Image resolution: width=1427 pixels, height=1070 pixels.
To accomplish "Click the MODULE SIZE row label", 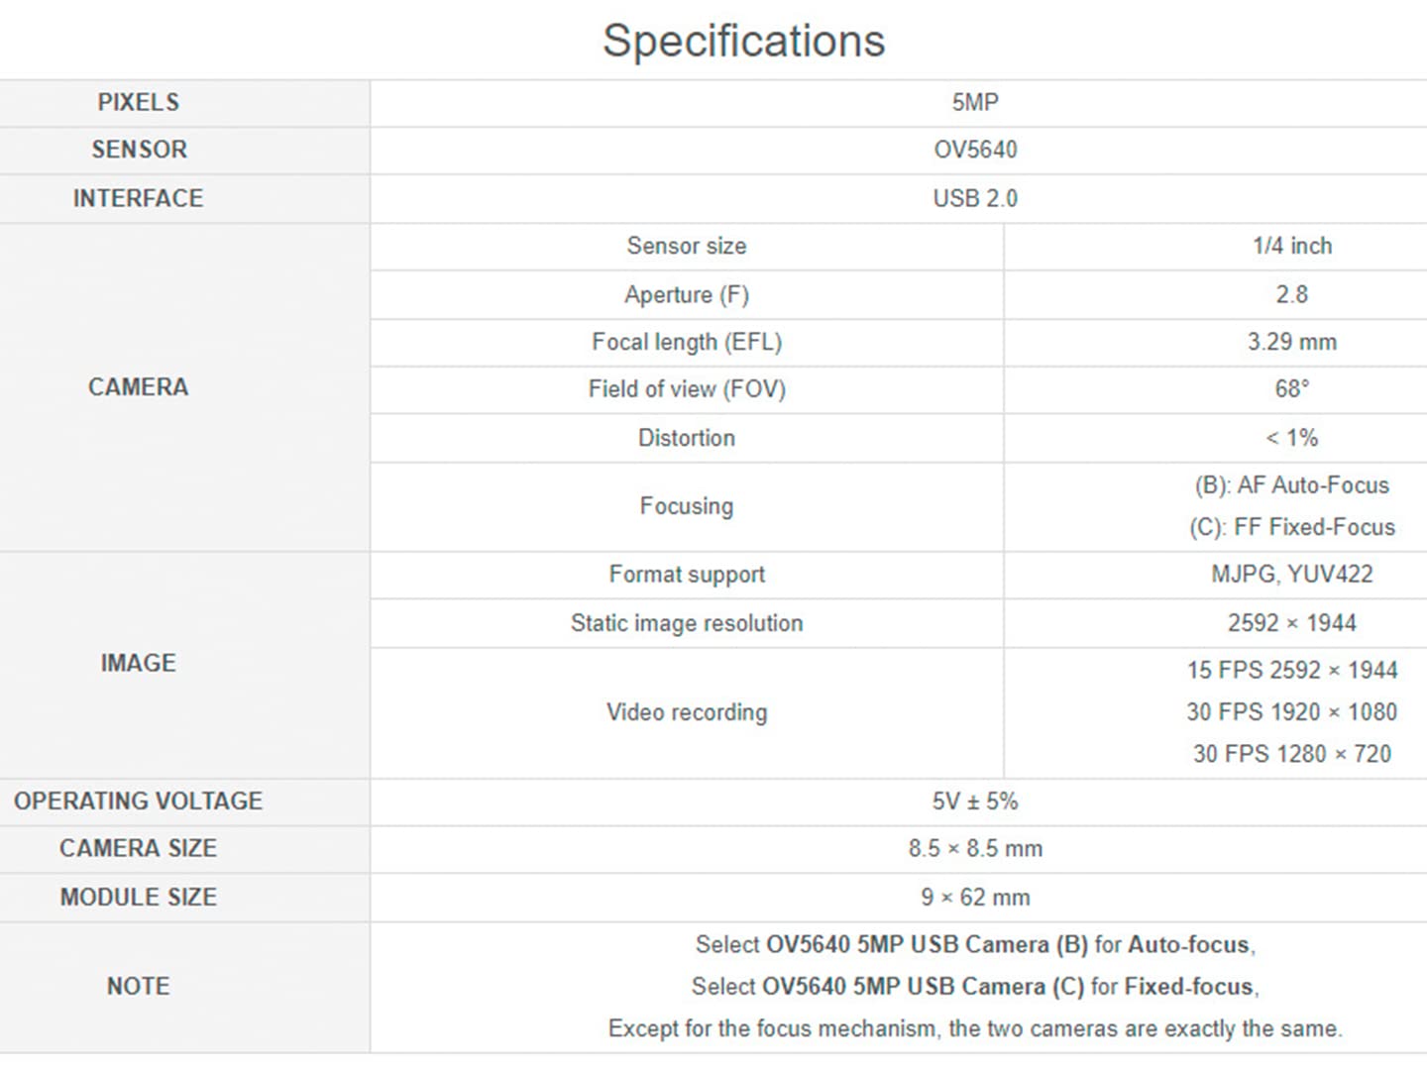I will click(x=139, y=897).
